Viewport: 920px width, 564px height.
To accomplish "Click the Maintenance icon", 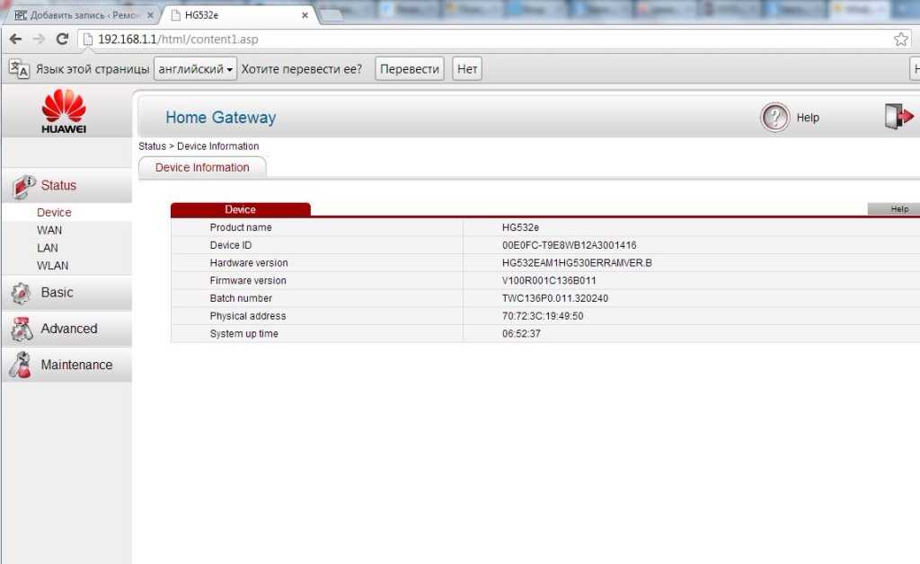I will [x=21, y=365].
